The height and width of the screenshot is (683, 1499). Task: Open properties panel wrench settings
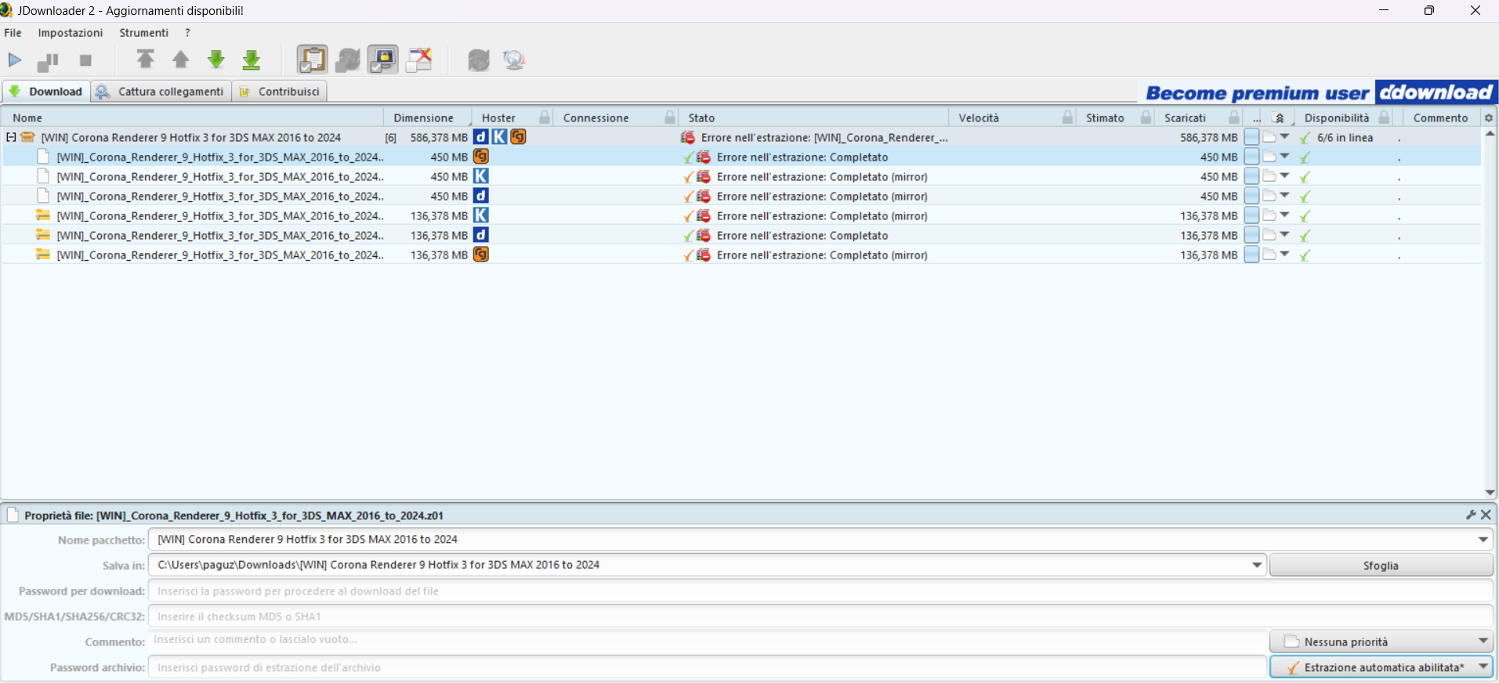(x=1471, y=515)
